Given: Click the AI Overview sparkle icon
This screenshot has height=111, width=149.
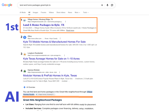Looking at the screenshot, I should (x=24, y=87).
